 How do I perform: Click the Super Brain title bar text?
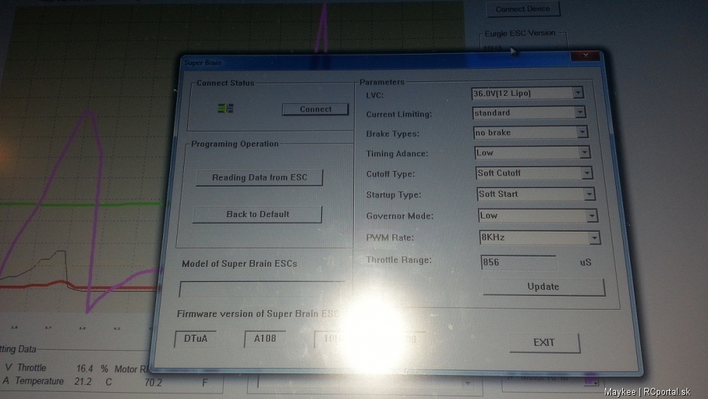click(203, 62)
